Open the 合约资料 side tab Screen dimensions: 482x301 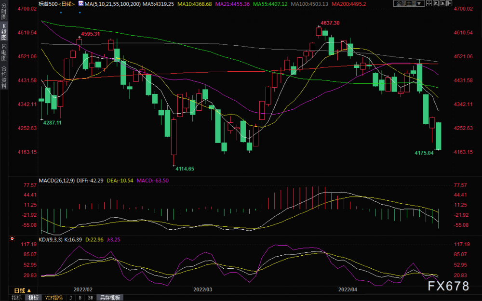pos(4,77)
